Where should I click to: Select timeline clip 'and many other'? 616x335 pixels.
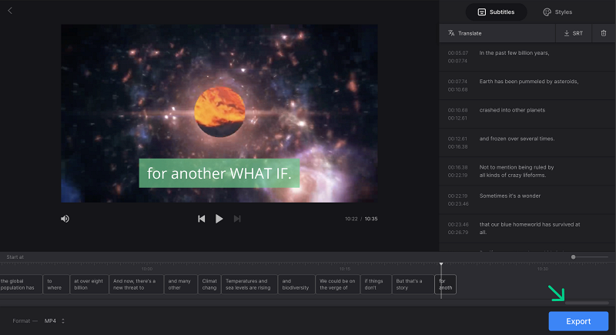click(x=181, y=284)
